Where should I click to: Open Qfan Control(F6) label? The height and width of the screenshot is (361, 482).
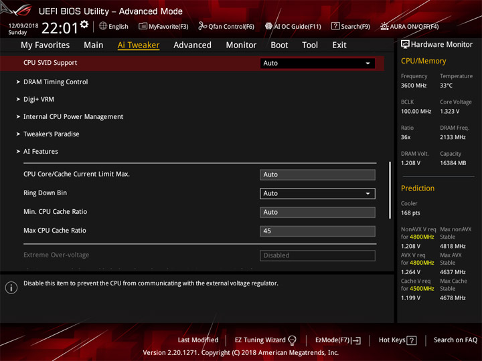click(231, 26)
